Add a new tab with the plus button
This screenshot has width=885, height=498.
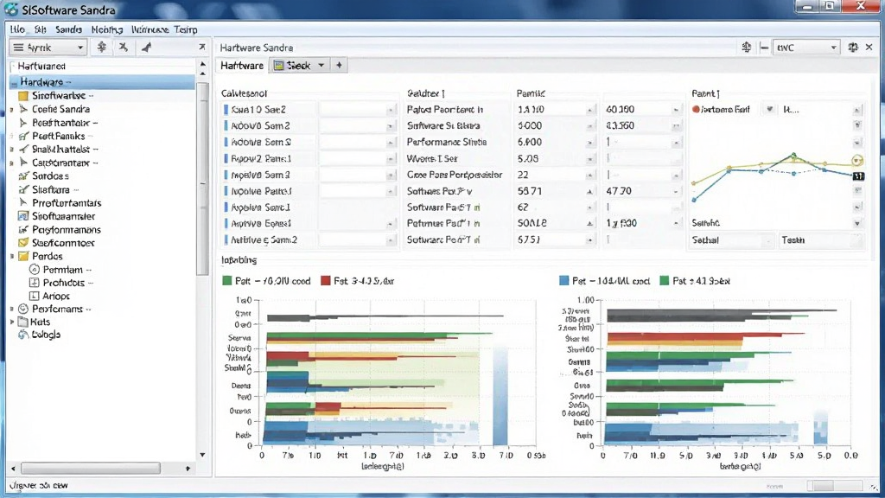(339, 66)
